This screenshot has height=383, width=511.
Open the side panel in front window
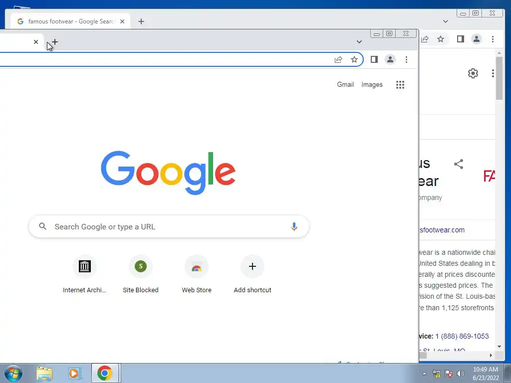click(374, 59)
